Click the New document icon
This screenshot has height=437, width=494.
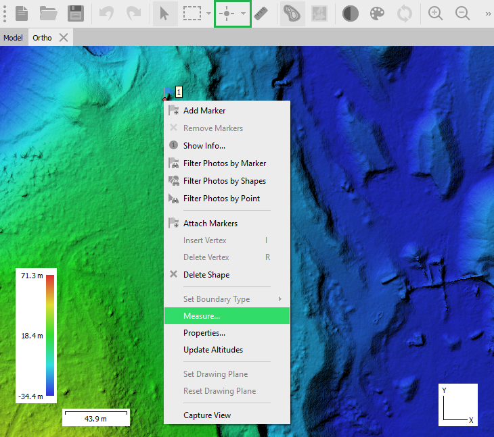point(22,14)
